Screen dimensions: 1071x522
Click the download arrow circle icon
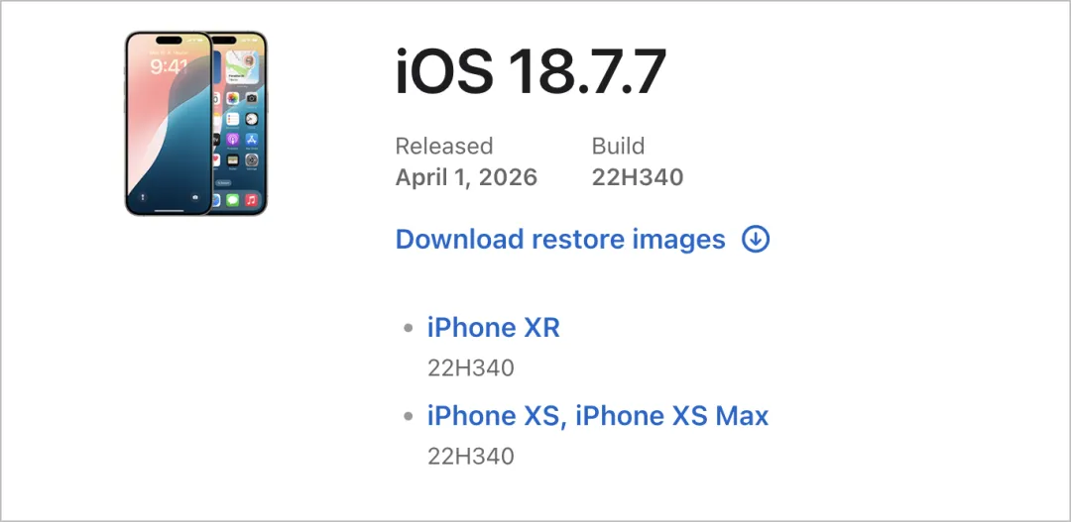[x=756, y=239]
